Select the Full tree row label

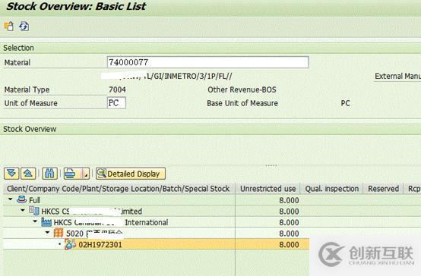coord(34,200)
